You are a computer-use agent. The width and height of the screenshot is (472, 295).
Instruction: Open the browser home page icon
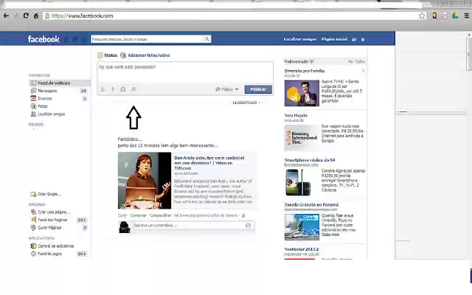(36, 15)
